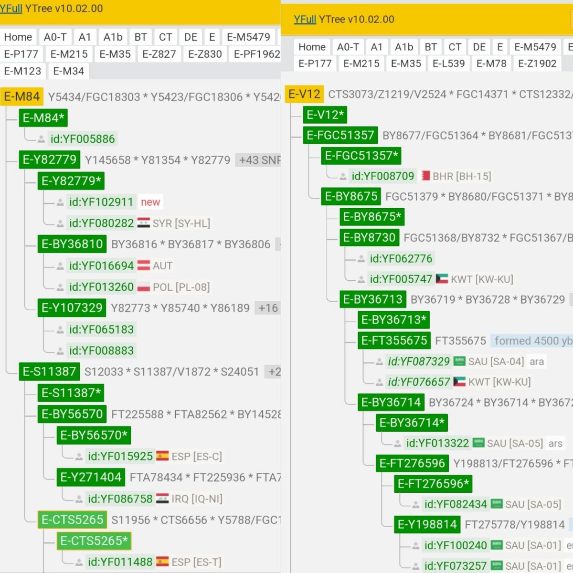Open sample id:YF087329 from Saudi Arabia
The width and height of the screenshot is (573, 573).
click(418, 361)
